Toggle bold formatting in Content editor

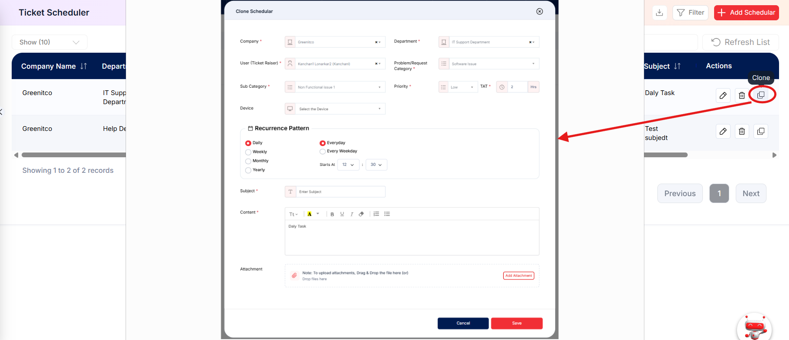point(332,214)
